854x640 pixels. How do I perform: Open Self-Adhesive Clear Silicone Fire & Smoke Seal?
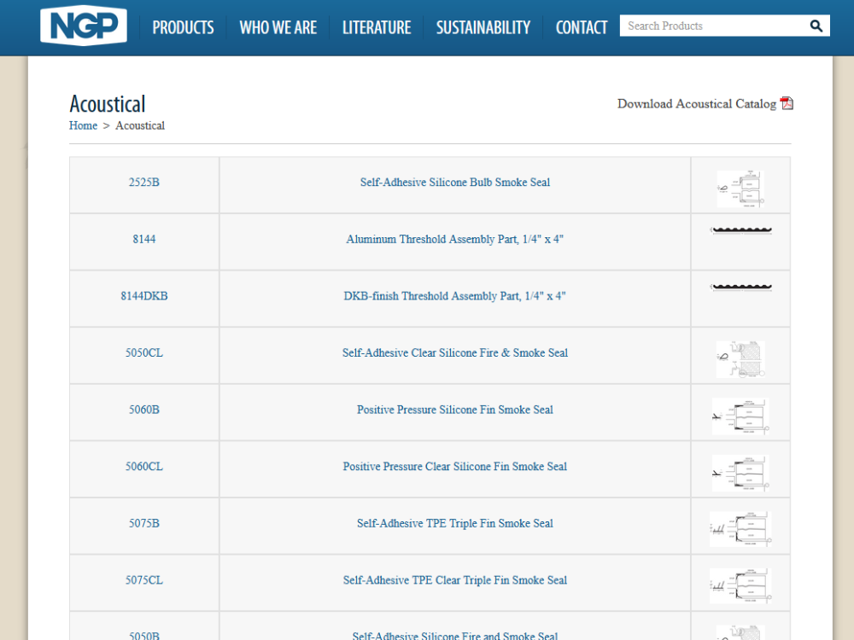coord(455,352)
